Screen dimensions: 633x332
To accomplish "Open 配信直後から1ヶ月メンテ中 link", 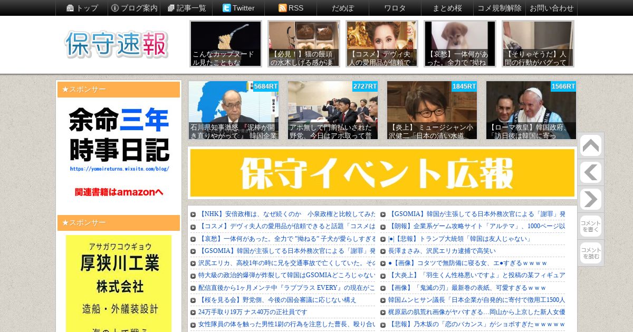I will coord(286,288).
